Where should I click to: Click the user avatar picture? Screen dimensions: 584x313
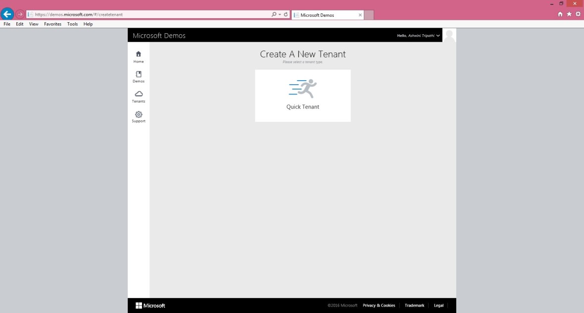(x=449, y=36)
